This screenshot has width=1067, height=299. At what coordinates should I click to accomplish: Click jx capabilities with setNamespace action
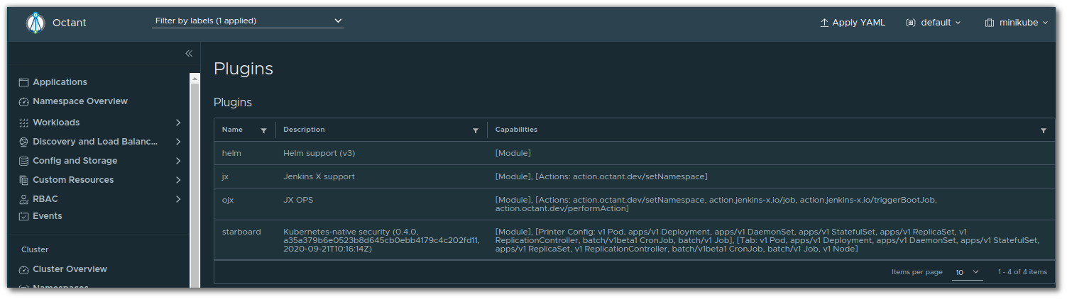(x=601, y=176)
